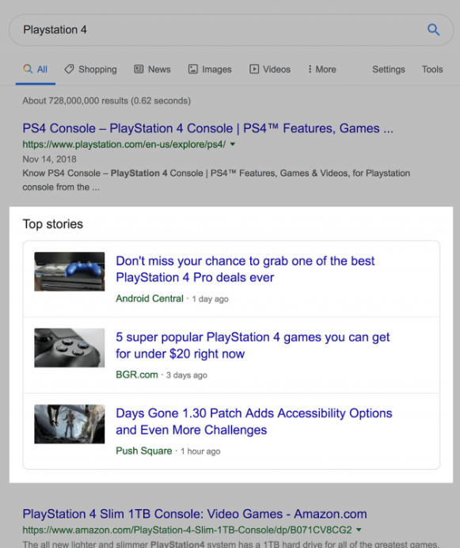Open 5 super popular PlayStation 4 games story
This screenshot has height=548, width=460.
point(253,345)
